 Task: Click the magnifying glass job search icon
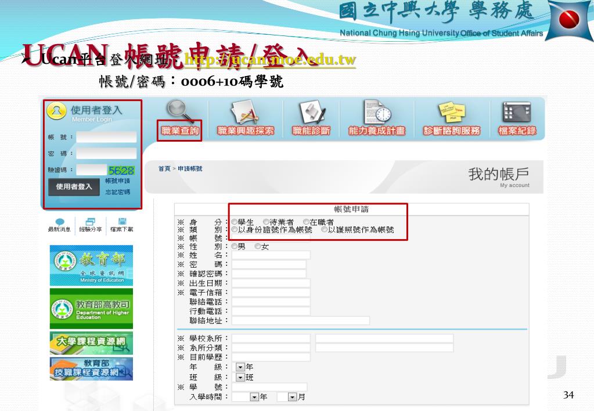[x=181, y=111]
